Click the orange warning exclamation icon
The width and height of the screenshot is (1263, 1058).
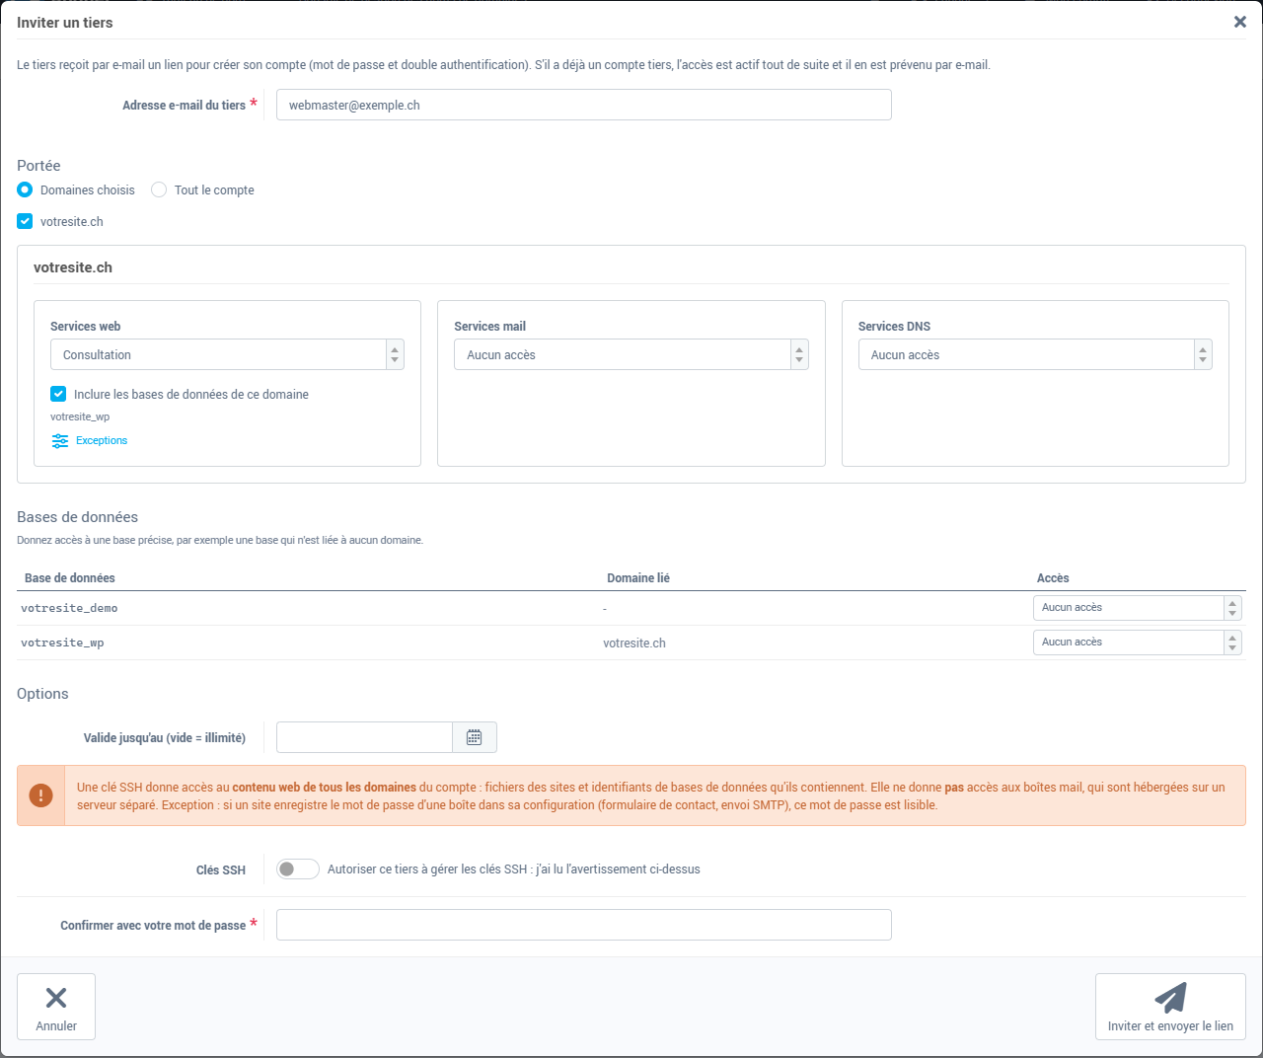point(40,795)
